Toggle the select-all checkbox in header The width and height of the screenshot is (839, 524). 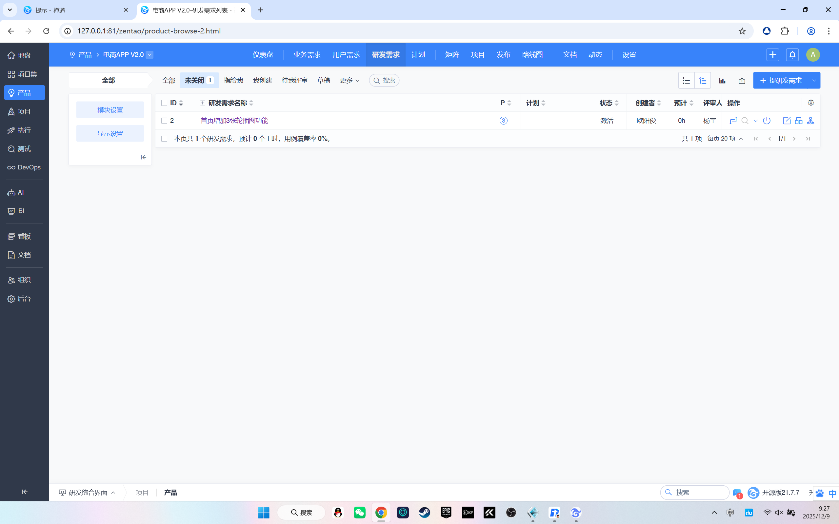164,103
